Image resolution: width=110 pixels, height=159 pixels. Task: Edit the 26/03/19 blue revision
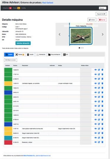tap(99, 92)
